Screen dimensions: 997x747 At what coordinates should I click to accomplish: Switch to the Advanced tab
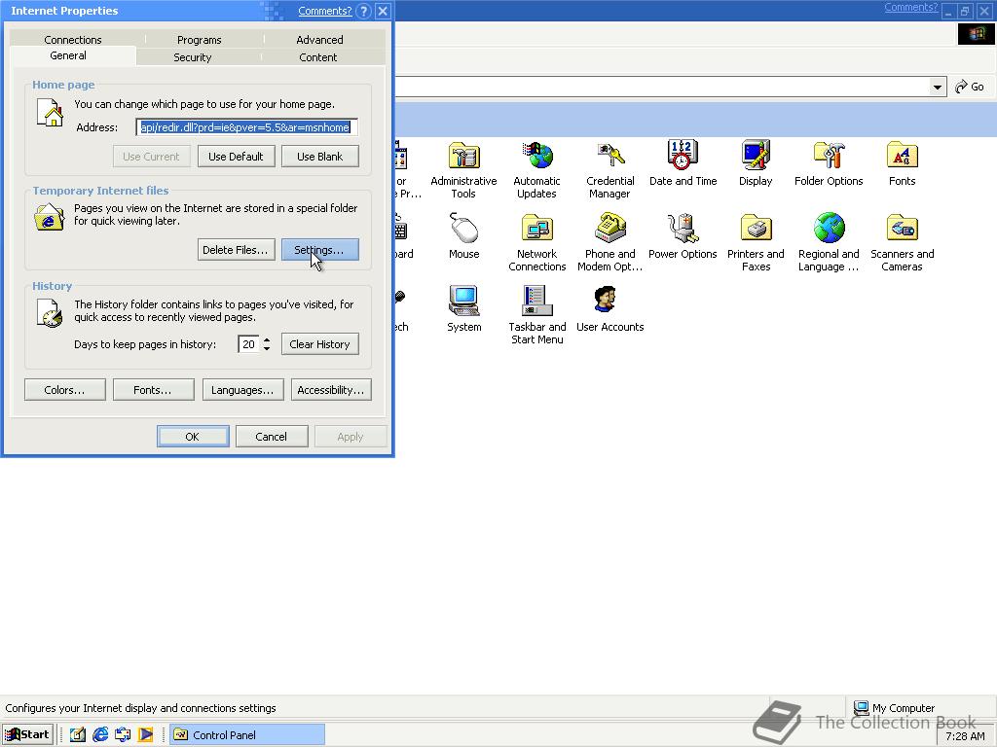point(319,40)
